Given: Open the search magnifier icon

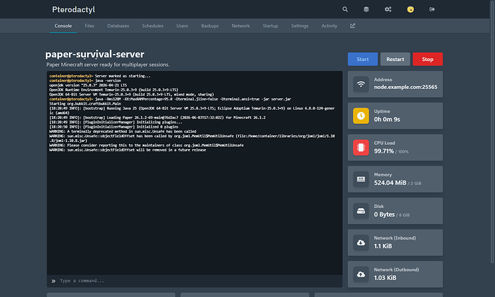Looking at the screenshot, I should pos(345,9).
